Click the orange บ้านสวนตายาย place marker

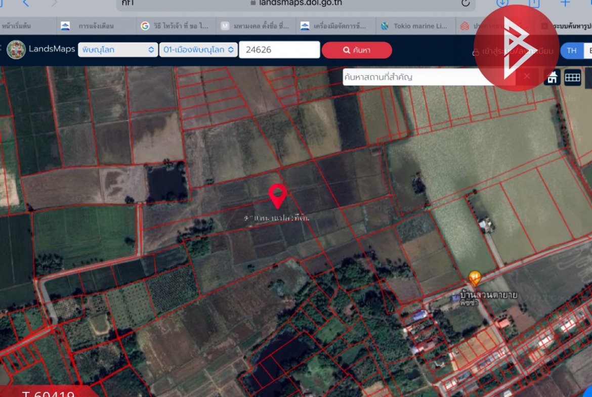(475, 279)
